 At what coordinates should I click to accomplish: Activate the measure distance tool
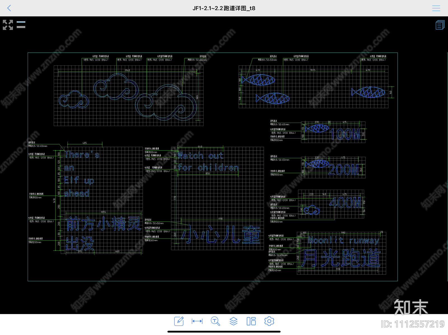(x=197, y=321)
